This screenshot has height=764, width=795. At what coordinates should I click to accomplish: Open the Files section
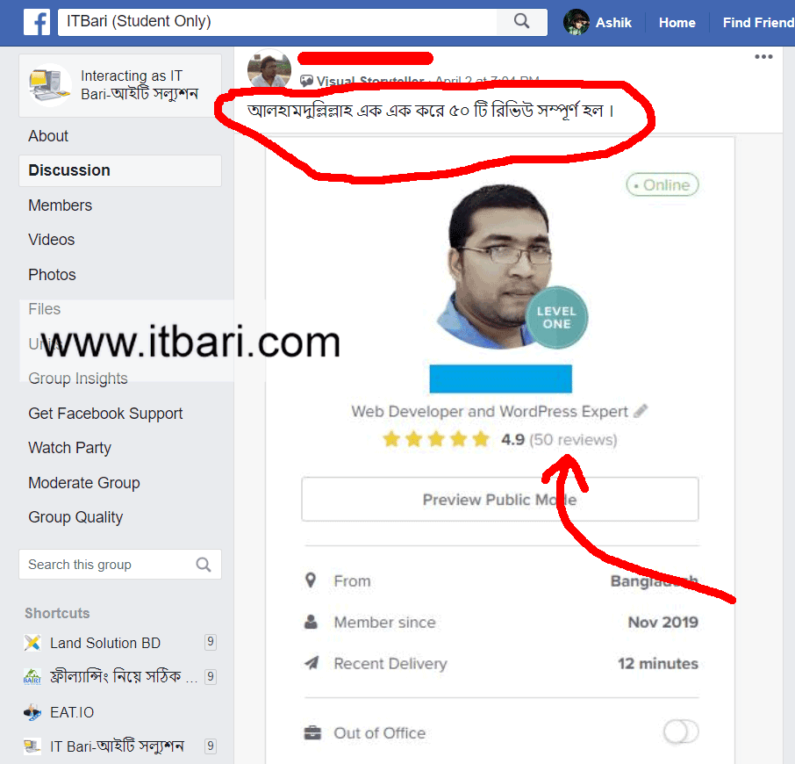(x=45, y=309)
